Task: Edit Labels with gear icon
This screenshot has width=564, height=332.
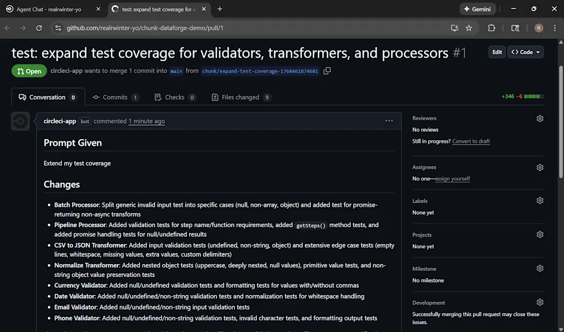Action: point(540,201)
